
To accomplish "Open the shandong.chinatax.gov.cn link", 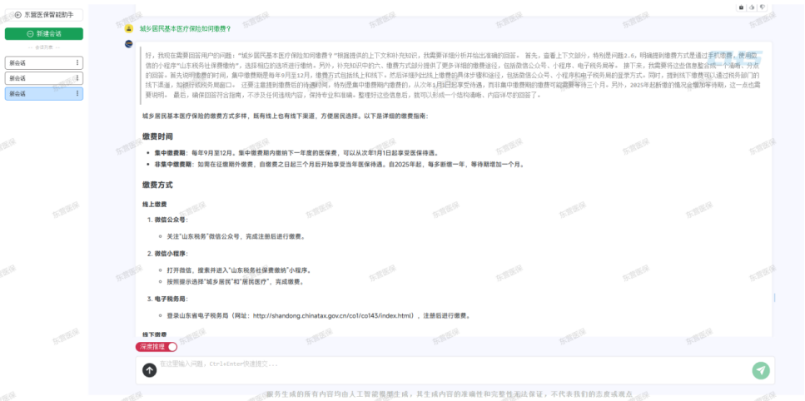I will [x=333, y=316].
